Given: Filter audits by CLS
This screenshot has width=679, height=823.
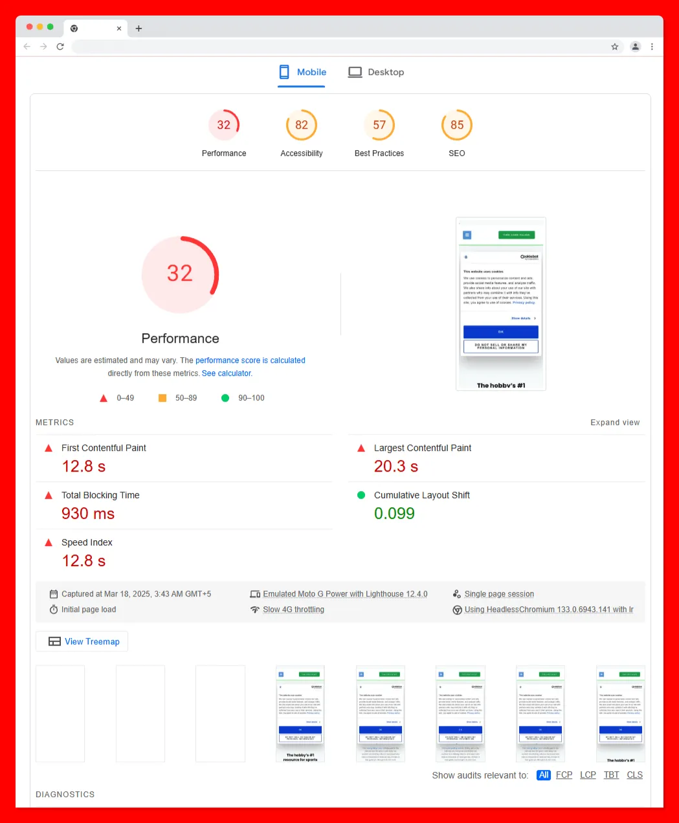Looking at the screenshot, I should coord(635,775).
